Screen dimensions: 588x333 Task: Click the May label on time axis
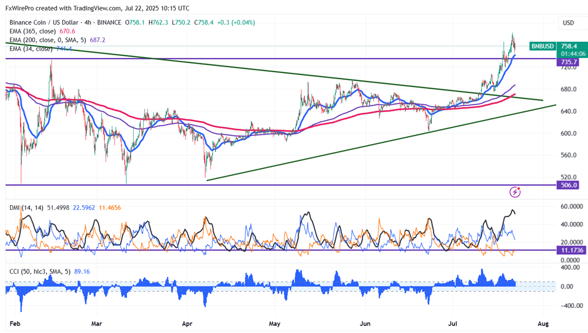pyautogui.click(x=275, y=323)
